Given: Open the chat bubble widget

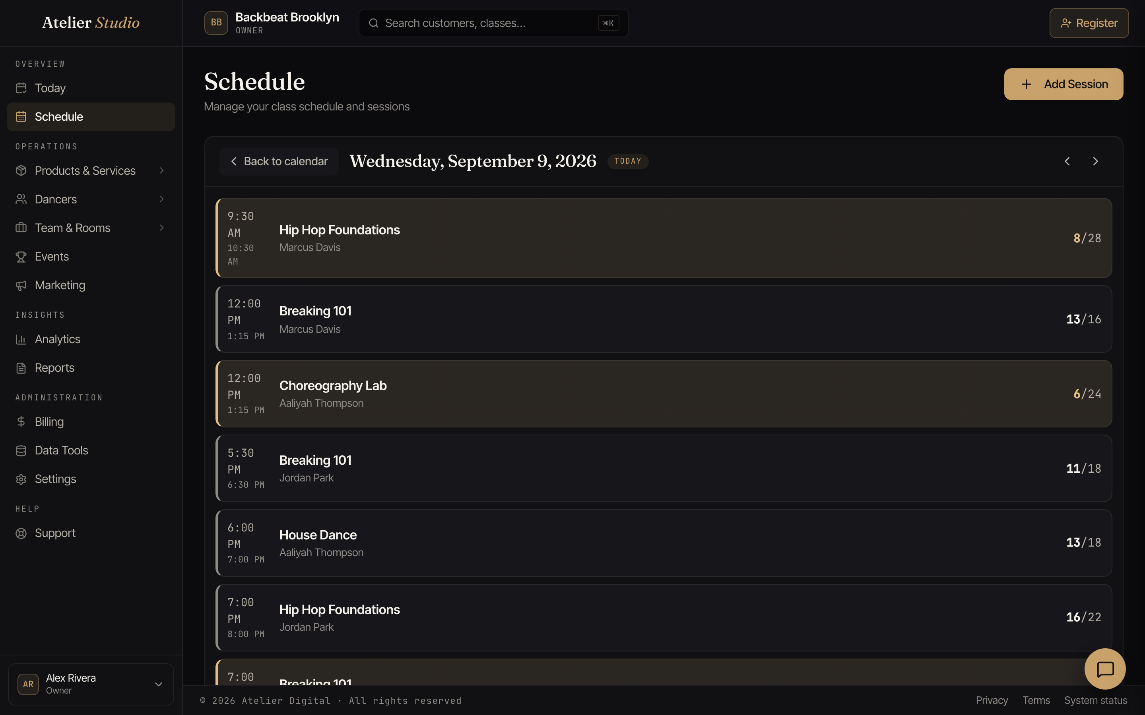Looking at the screenshot, I should click(x=1105, y=669).
